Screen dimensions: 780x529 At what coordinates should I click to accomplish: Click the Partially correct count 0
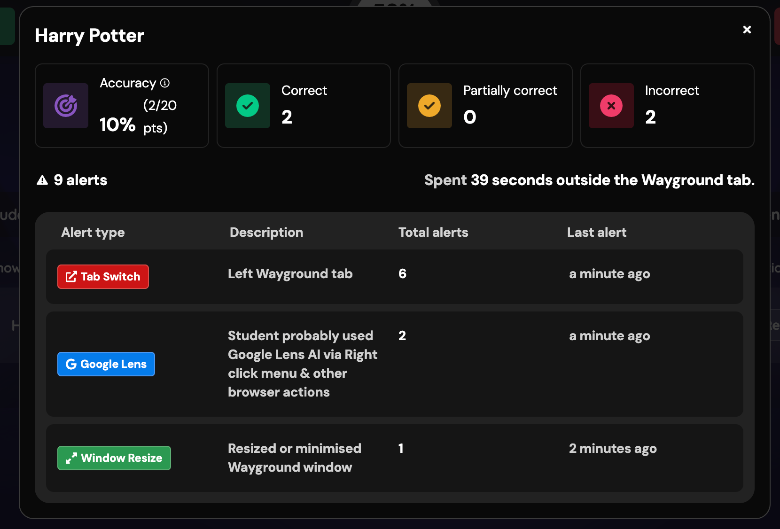470,117
